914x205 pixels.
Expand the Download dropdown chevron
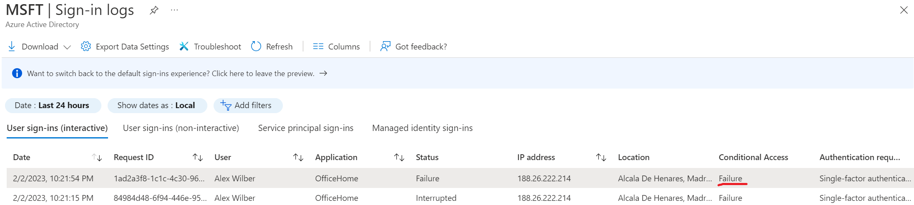pyautogui.click(x=67, y=47)
